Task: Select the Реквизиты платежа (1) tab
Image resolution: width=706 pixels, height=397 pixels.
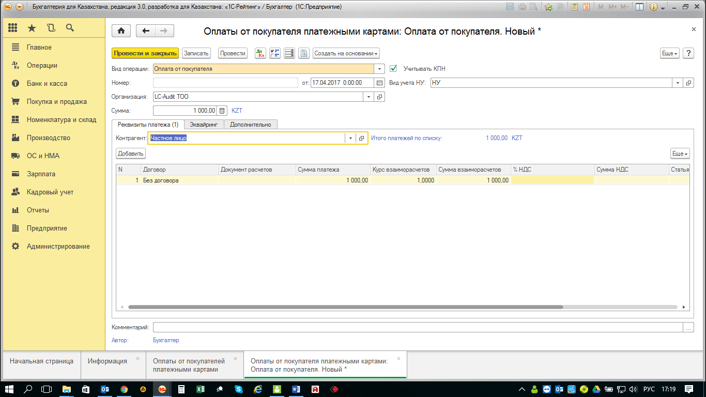Action: [x=148, y=124]
